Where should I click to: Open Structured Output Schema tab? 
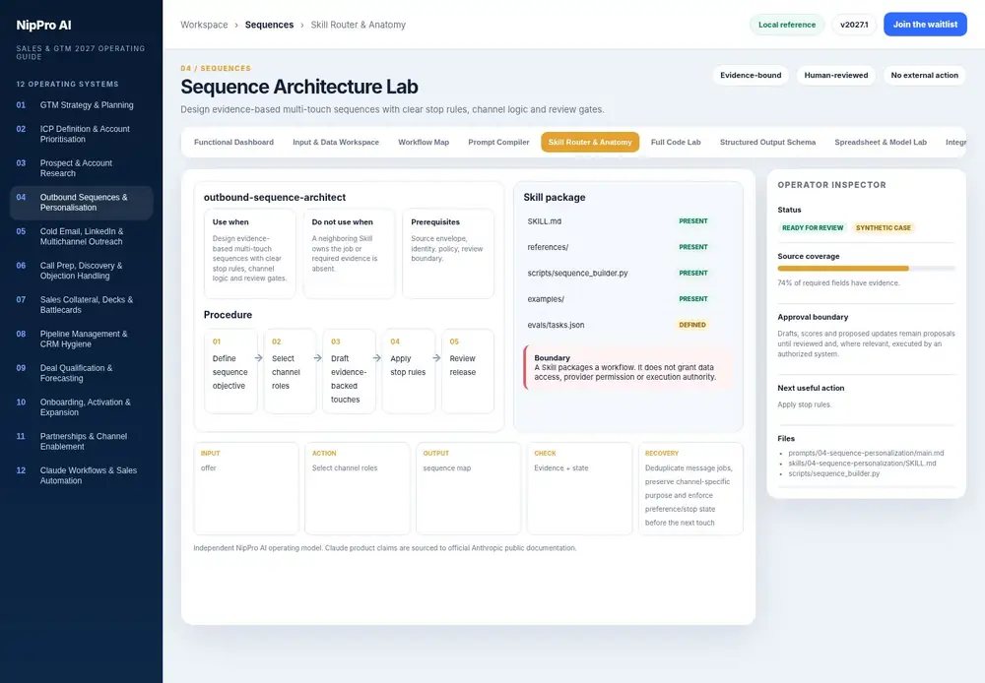tap(767, 142)
